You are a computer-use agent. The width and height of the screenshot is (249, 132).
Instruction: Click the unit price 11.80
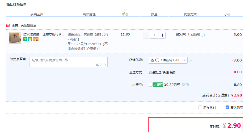coord(125,34)
